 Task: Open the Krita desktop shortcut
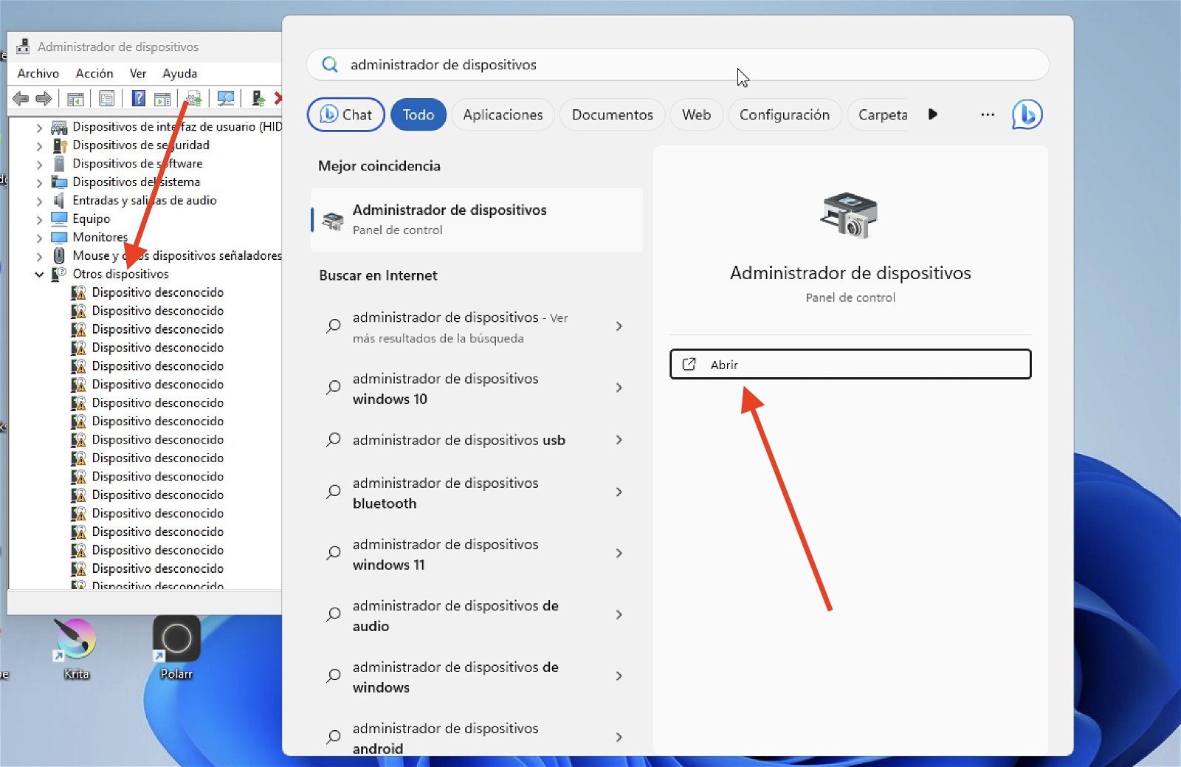[x=76, y=647]
